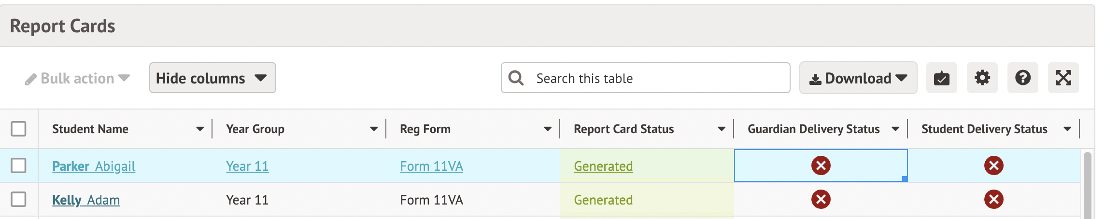This screenshot has width=1105, height=219.
Task: Open Report Card Status column menu
Action: (x=722, y=129)
